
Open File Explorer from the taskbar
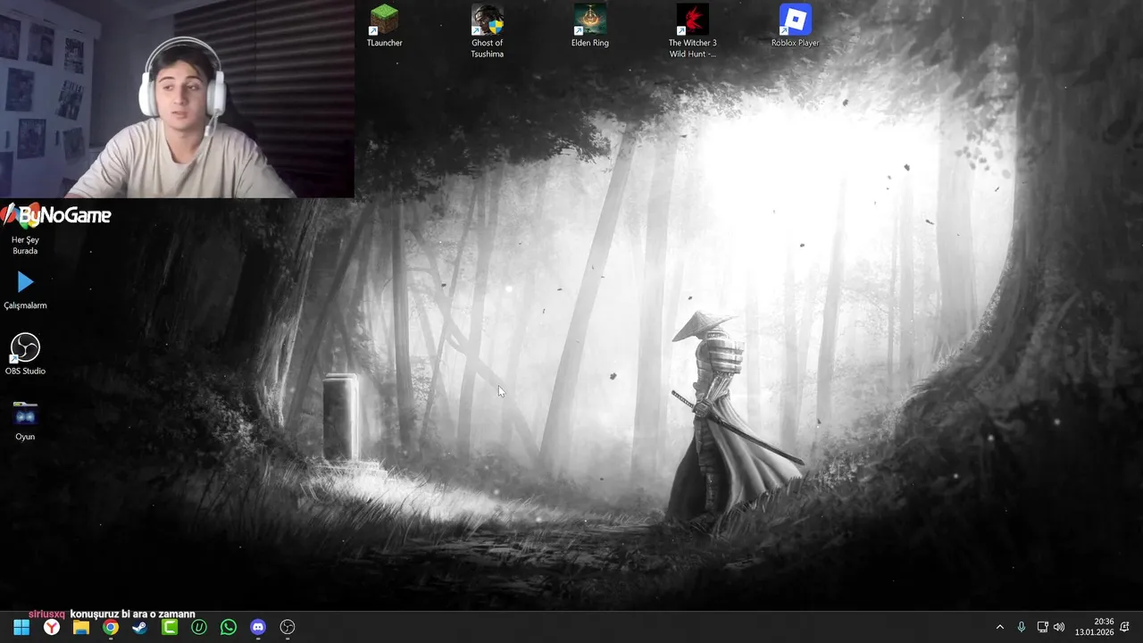pos(81,628)
